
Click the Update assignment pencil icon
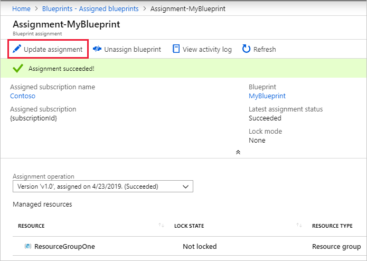point(17,49)
